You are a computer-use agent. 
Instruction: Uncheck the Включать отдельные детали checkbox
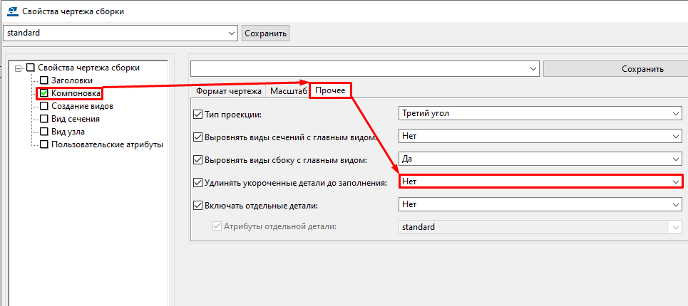(197, 205)
